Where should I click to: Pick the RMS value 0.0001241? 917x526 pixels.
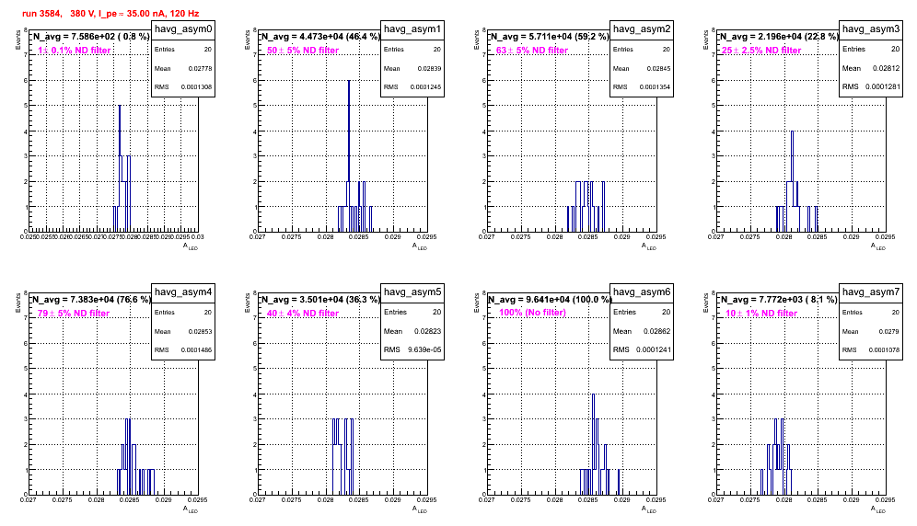[x=653, y=349]
